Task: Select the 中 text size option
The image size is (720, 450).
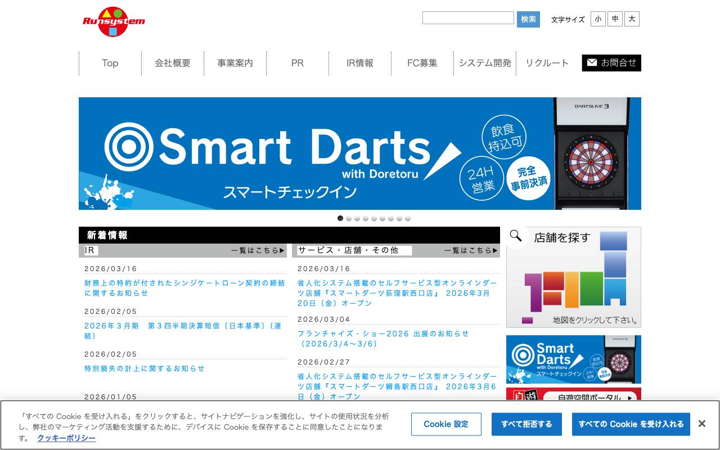Action: coord(615,19)
